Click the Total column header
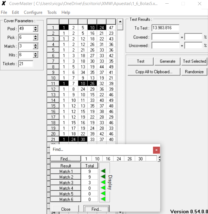 pyautogui.click(x=89, y=166)
